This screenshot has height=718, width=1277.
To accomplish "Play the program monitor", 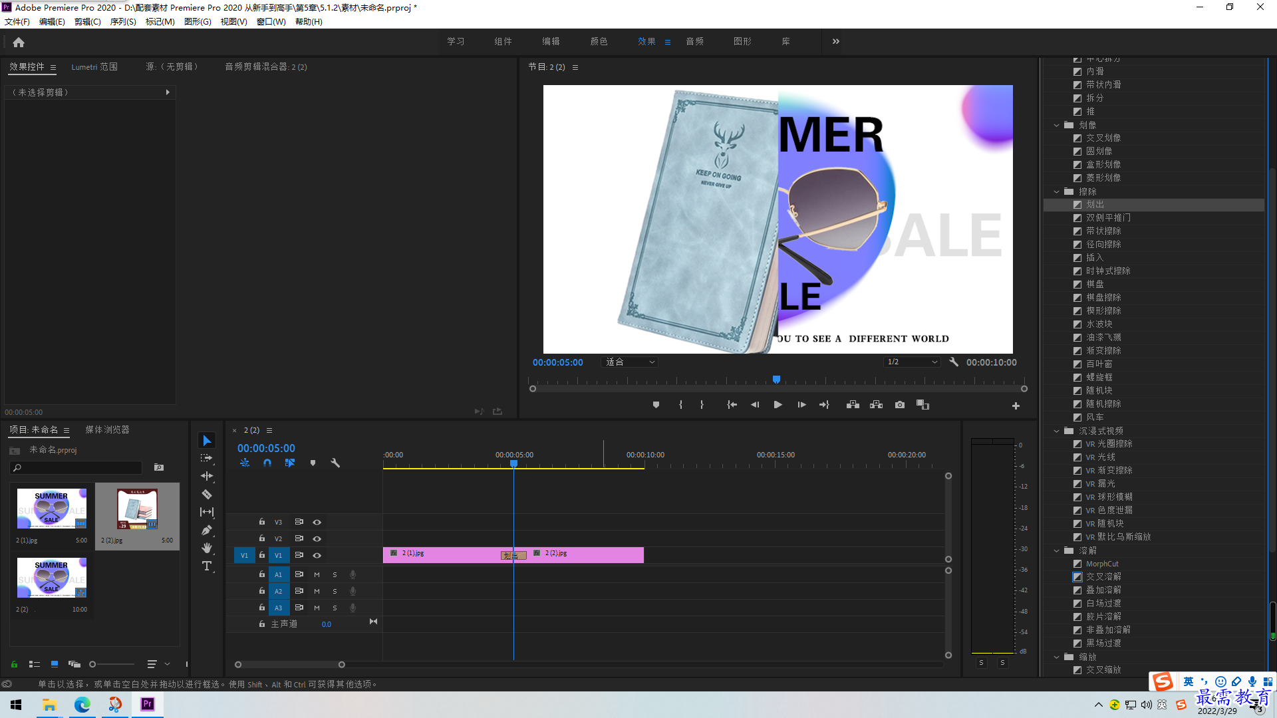I will coord(778,405).
